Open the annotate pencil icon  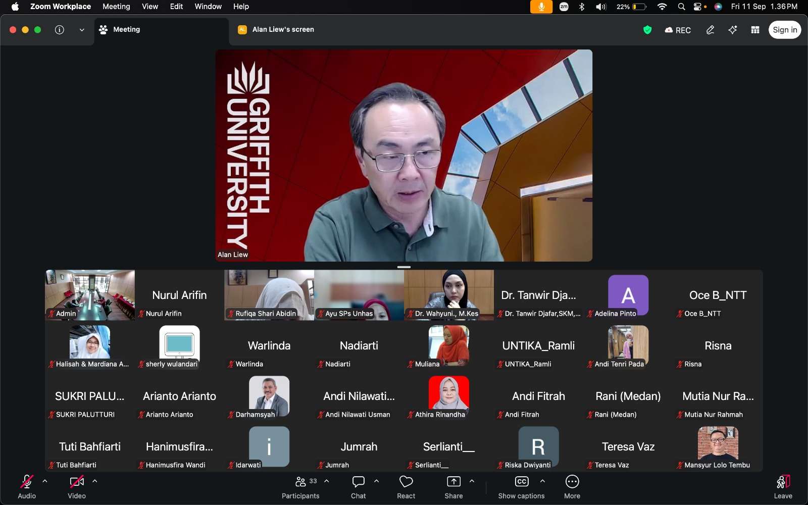pyautogui.click(x=710, y=30)
